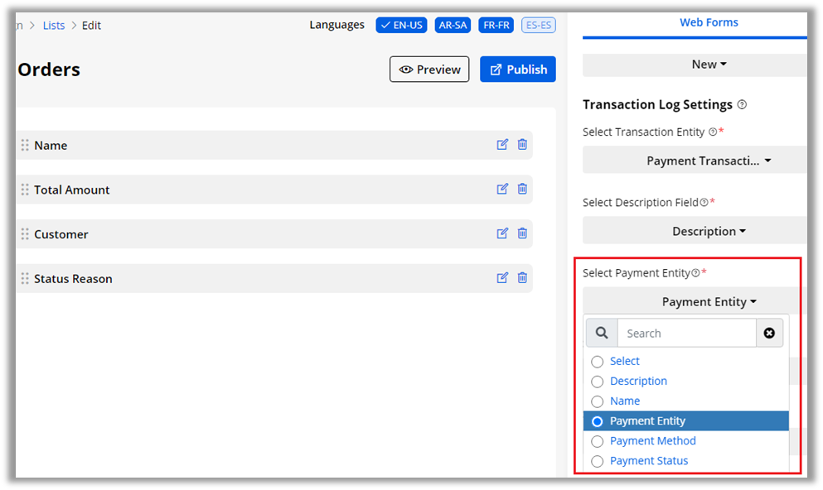Click the Lists breadcrumb link
This screenshot has height=490, width=823.
pos(54,25)
